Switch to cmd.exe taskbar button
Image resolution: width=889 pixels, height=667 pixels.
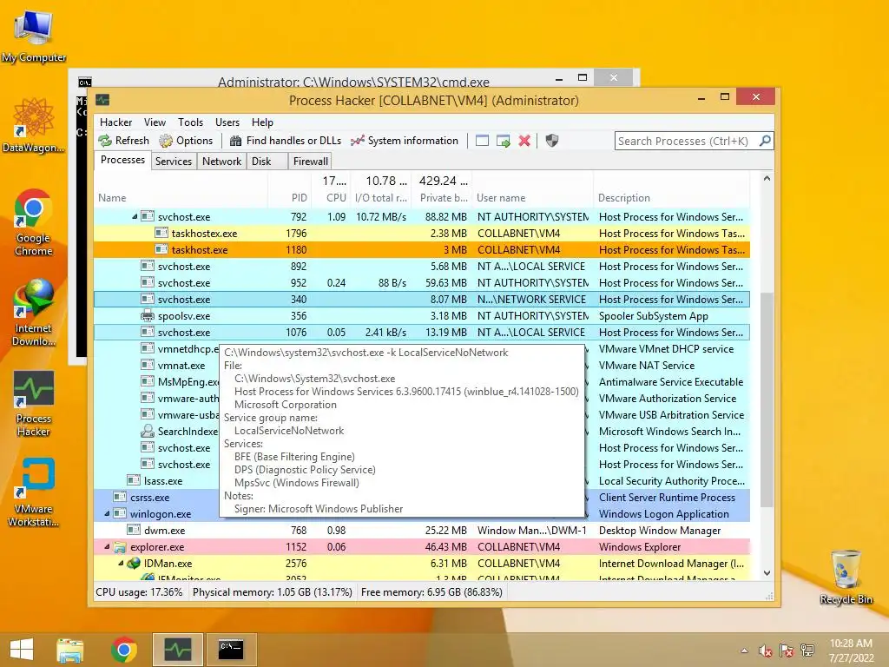231,650
